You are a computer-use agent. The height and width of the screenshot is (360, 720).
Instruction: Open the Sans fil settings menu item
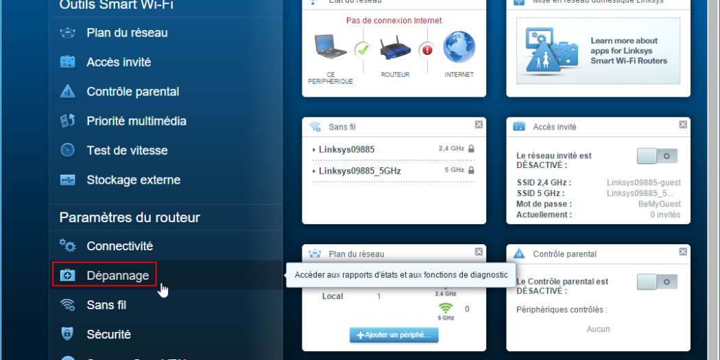pos(106,305)
